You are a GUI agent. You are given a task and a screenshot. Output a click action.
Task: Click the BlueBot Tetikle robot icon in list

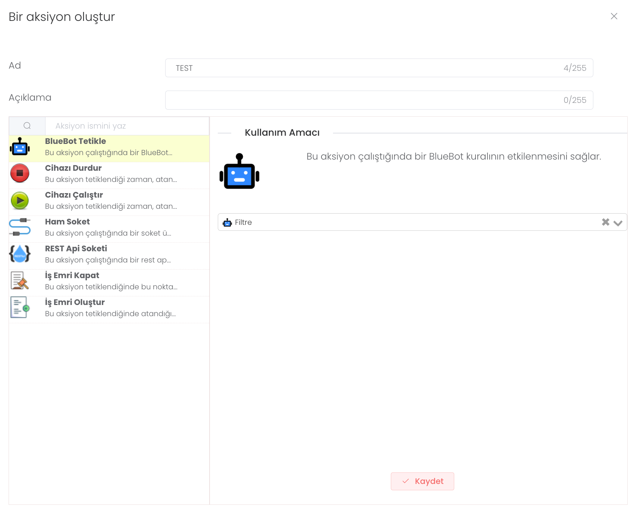tap(20, 147)
